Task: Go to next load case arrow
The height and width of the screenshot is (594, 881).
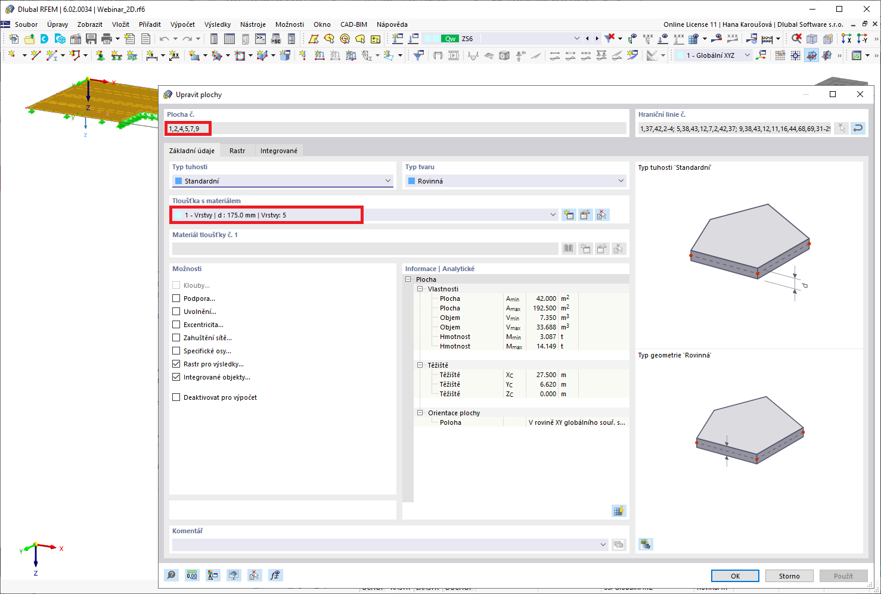Action: 597,39
